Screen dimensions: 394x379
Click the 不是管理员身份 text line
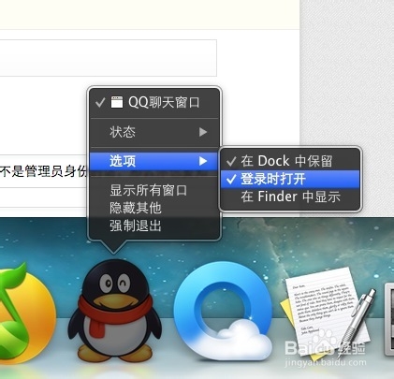point(44,171)
